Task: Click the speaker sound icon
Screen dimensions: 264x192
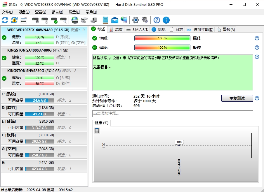Action: pos(145,20)
